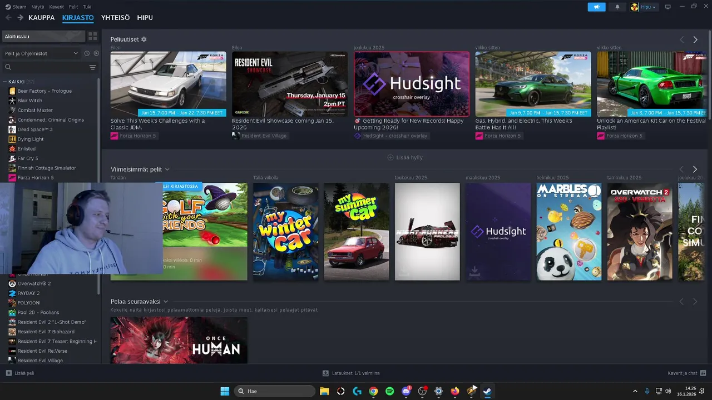Open the YHTEISÖ community tab

(115, 18)
